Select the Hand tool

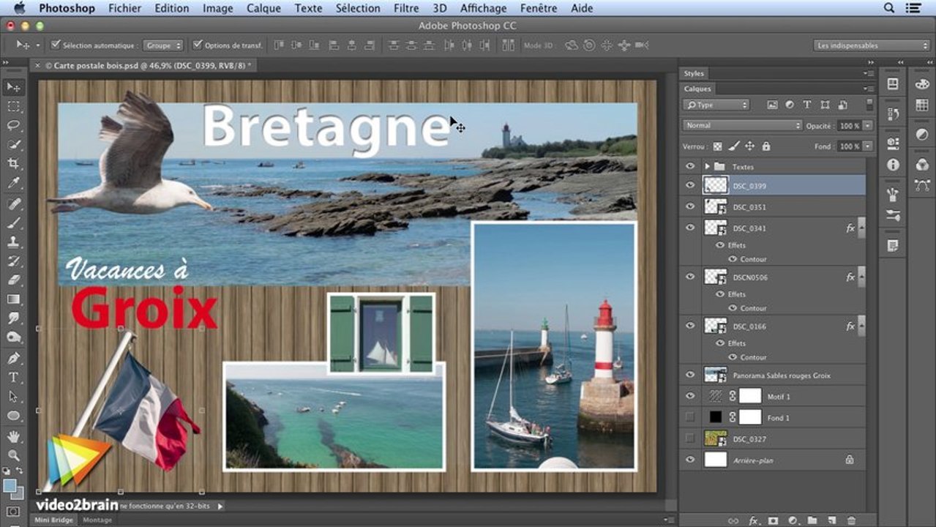tap(13, 437)
